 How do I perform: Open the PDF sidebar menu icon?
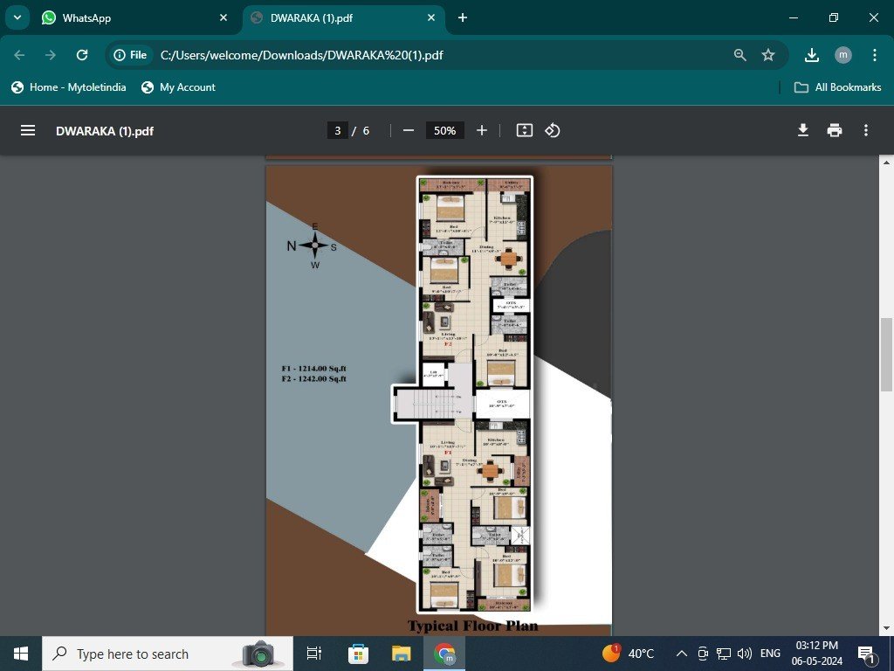[28, 130]
